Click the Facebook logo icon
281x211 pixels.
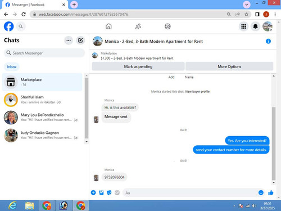8,26
